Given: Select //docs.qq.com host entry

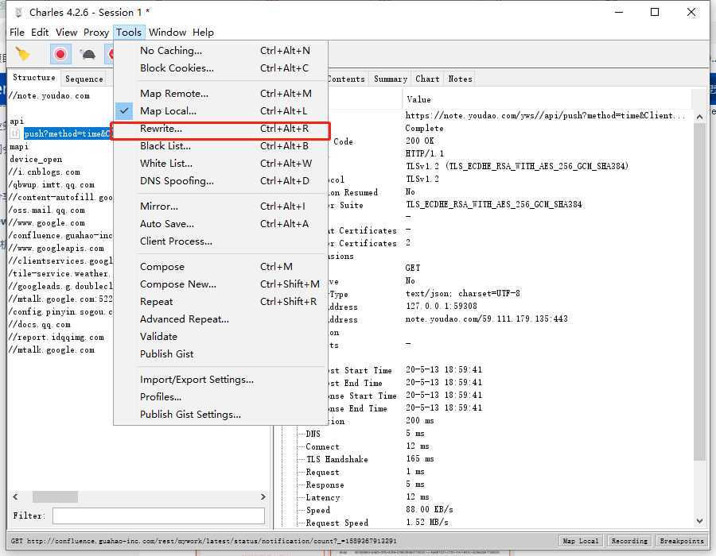Looking at the screenshot, I should pyautogui.click(x=39, y=325).
